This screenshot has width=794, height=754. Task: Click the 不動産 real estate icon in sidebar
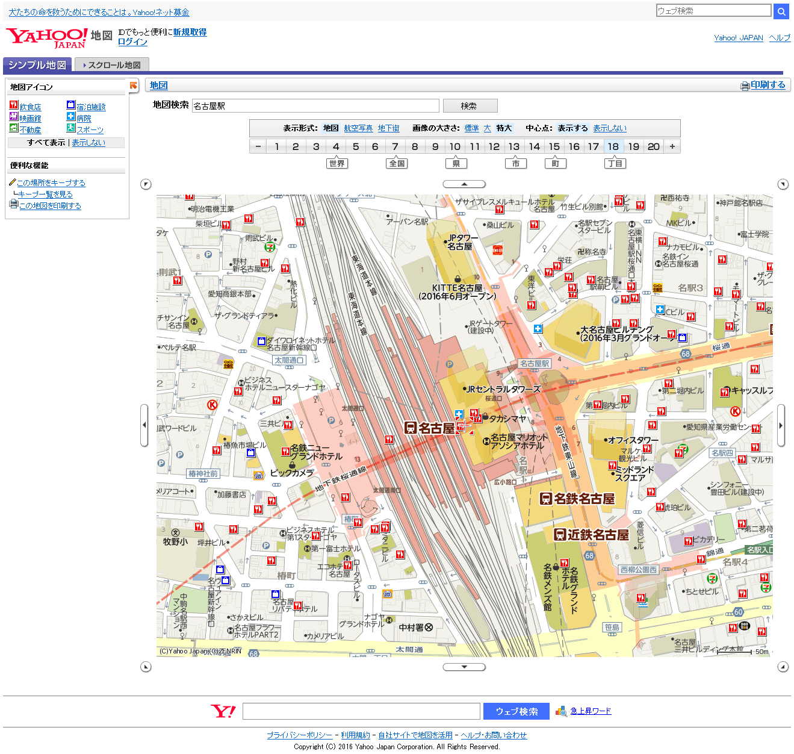[x=14, y=128]
